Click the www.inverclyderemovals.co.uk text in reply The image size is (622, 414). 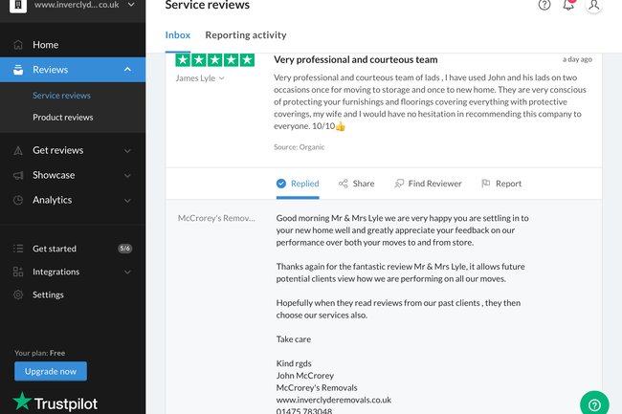pos(334,400)
